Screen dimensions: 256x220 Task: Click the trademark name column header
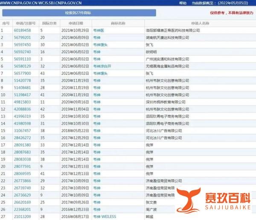118,23
